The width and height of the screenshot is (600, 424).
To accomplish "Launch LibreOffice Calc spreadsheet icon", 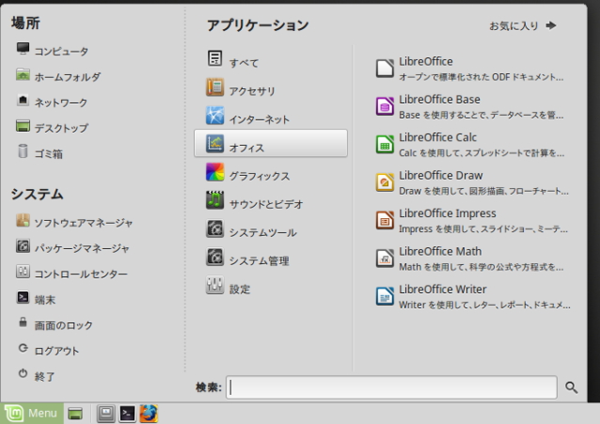I will point(384,144).
